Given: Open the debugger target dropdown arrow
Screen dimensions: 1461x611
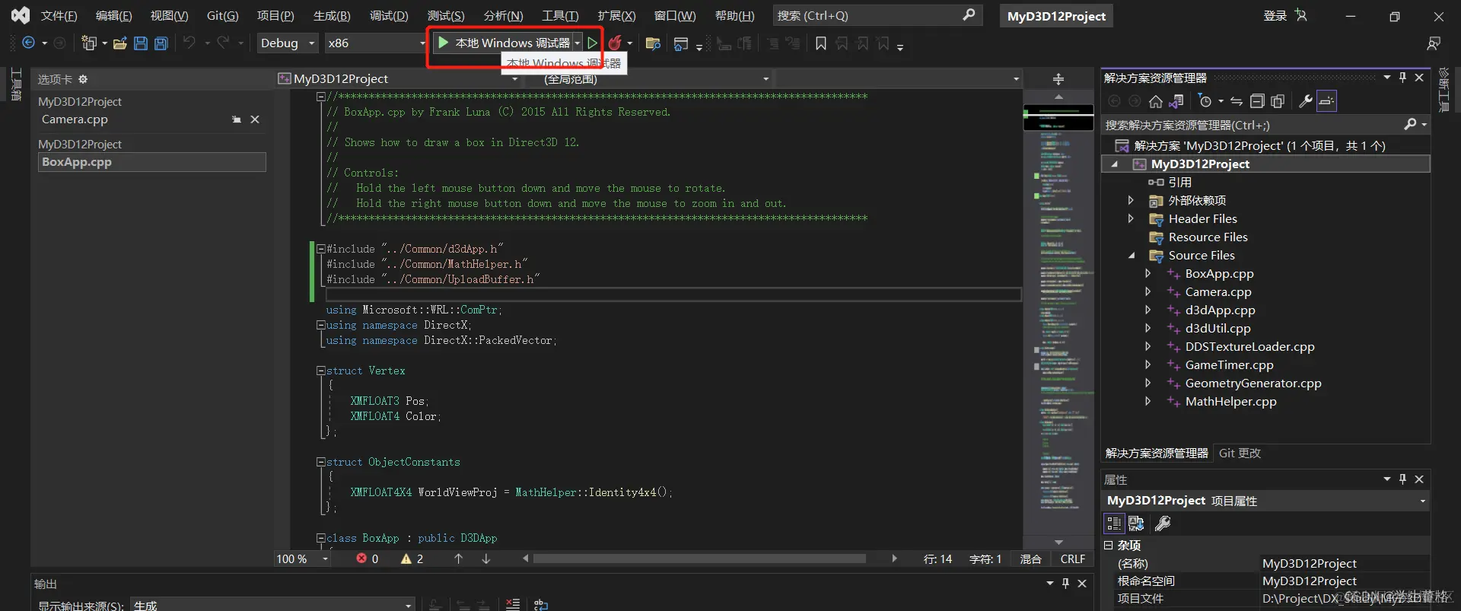Looking at the screenshot, I should tap(578, 43).
